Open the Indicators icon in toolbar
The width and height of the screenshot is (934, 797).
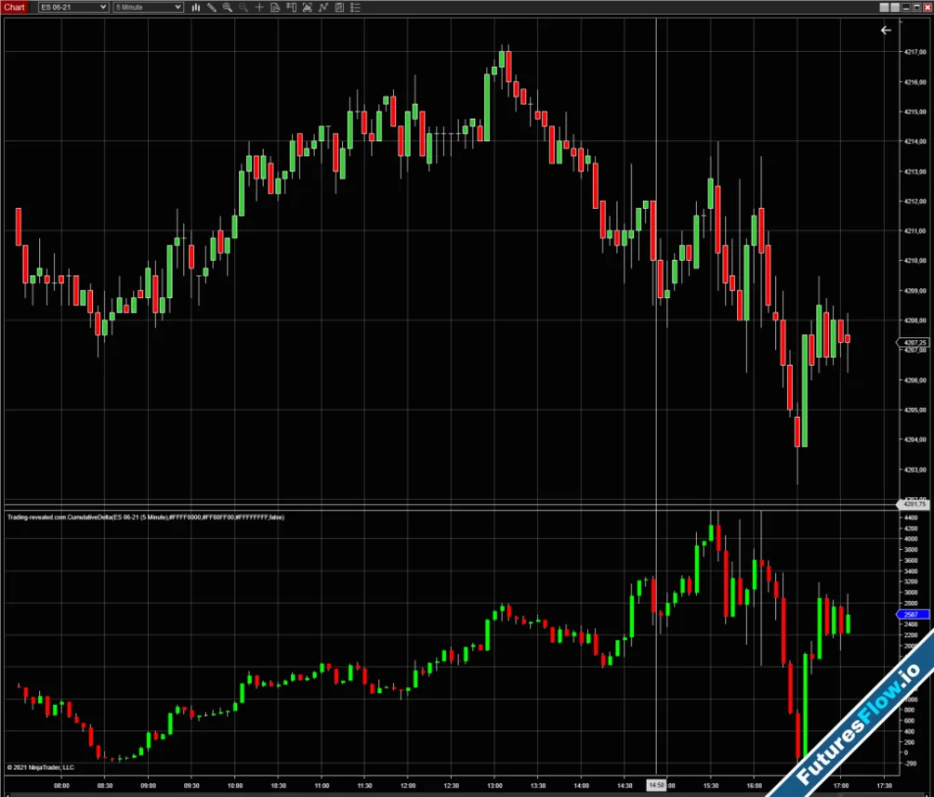coord(323,7)
